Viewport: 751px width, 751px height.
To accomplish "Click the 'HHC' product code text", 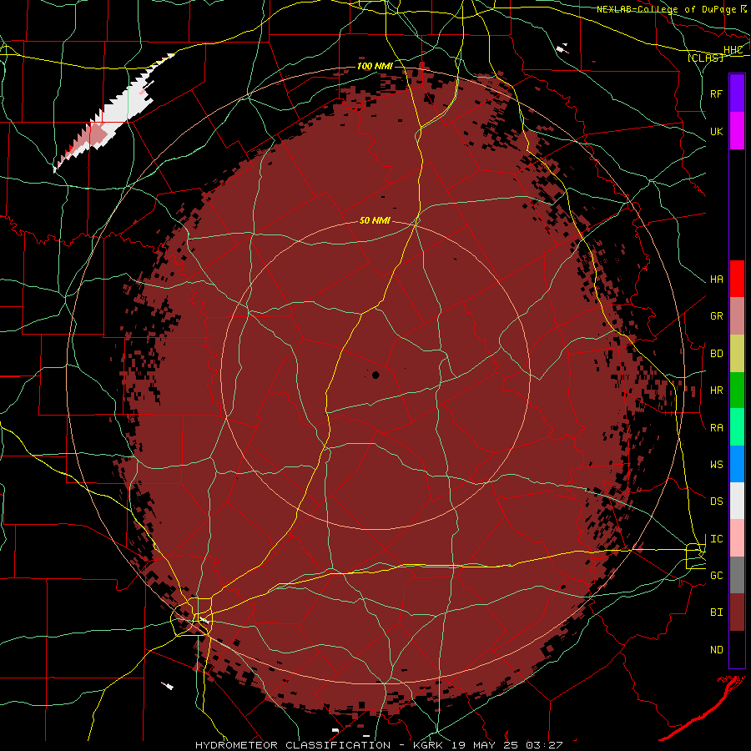I will pyautogui.click(x=733, y=50).
